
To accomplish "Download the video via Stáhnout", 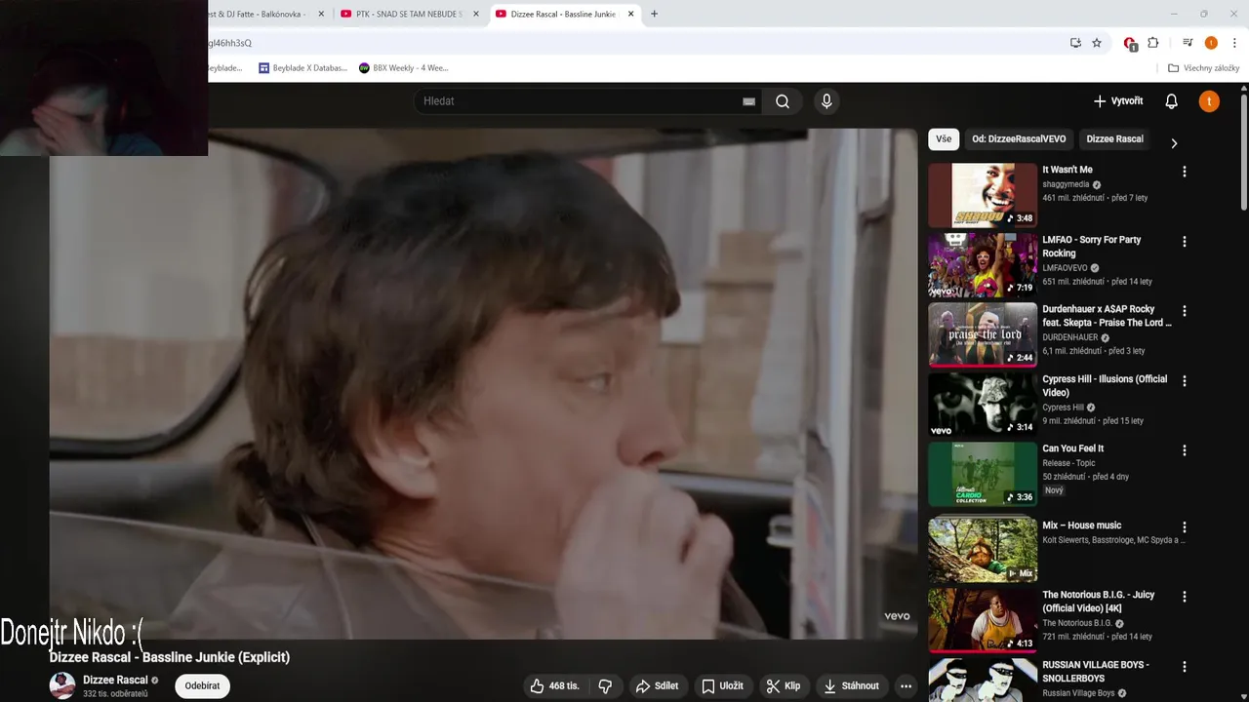I will 851,685.
